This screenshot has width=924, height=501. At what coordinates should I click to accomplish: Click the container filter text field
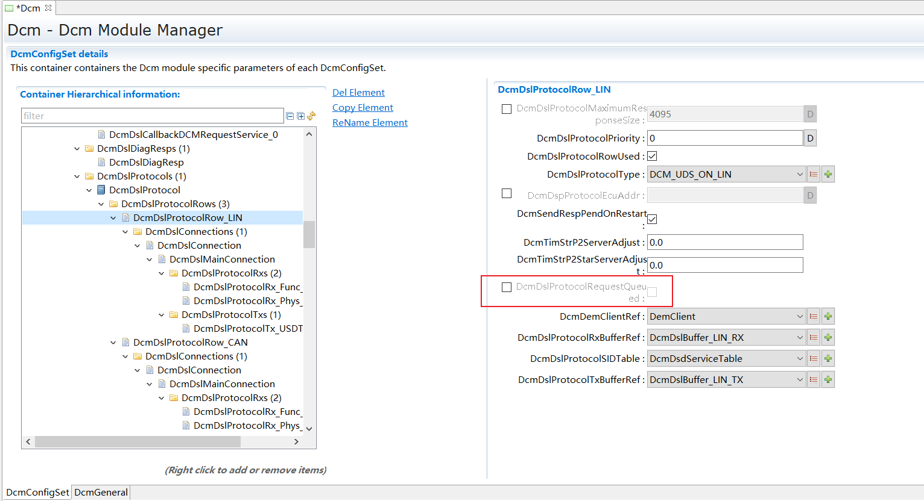pos(152,116)
